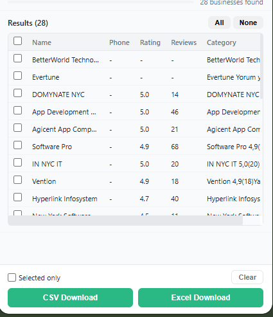Click the BetterWorld Techno... name cell

click(x=66, y=60)
